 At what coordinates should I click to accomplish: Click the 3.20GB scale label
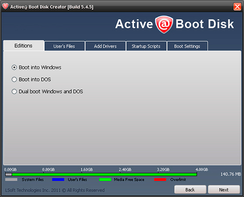pos(163,170)
